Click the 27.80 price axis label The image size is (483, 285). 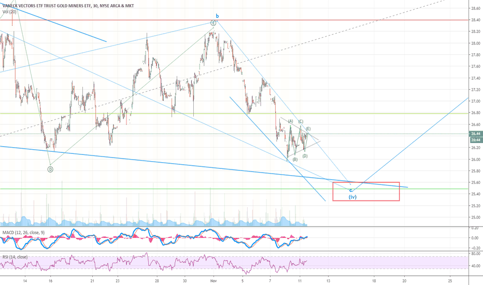476,55
